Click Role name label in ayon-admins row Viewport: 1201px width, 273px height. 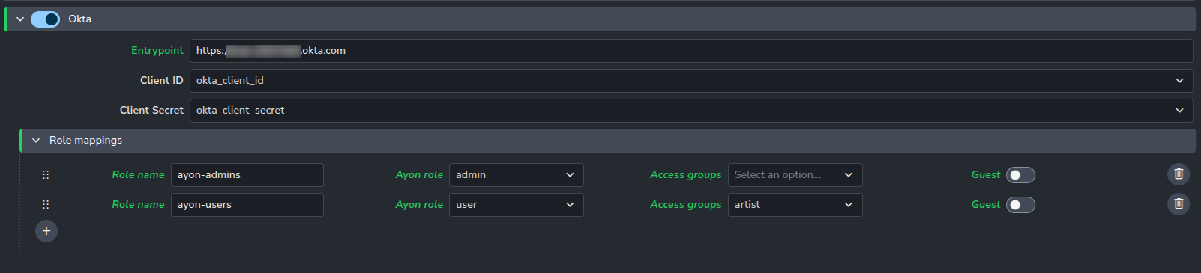pyautogui.click(x=138, y=174)
